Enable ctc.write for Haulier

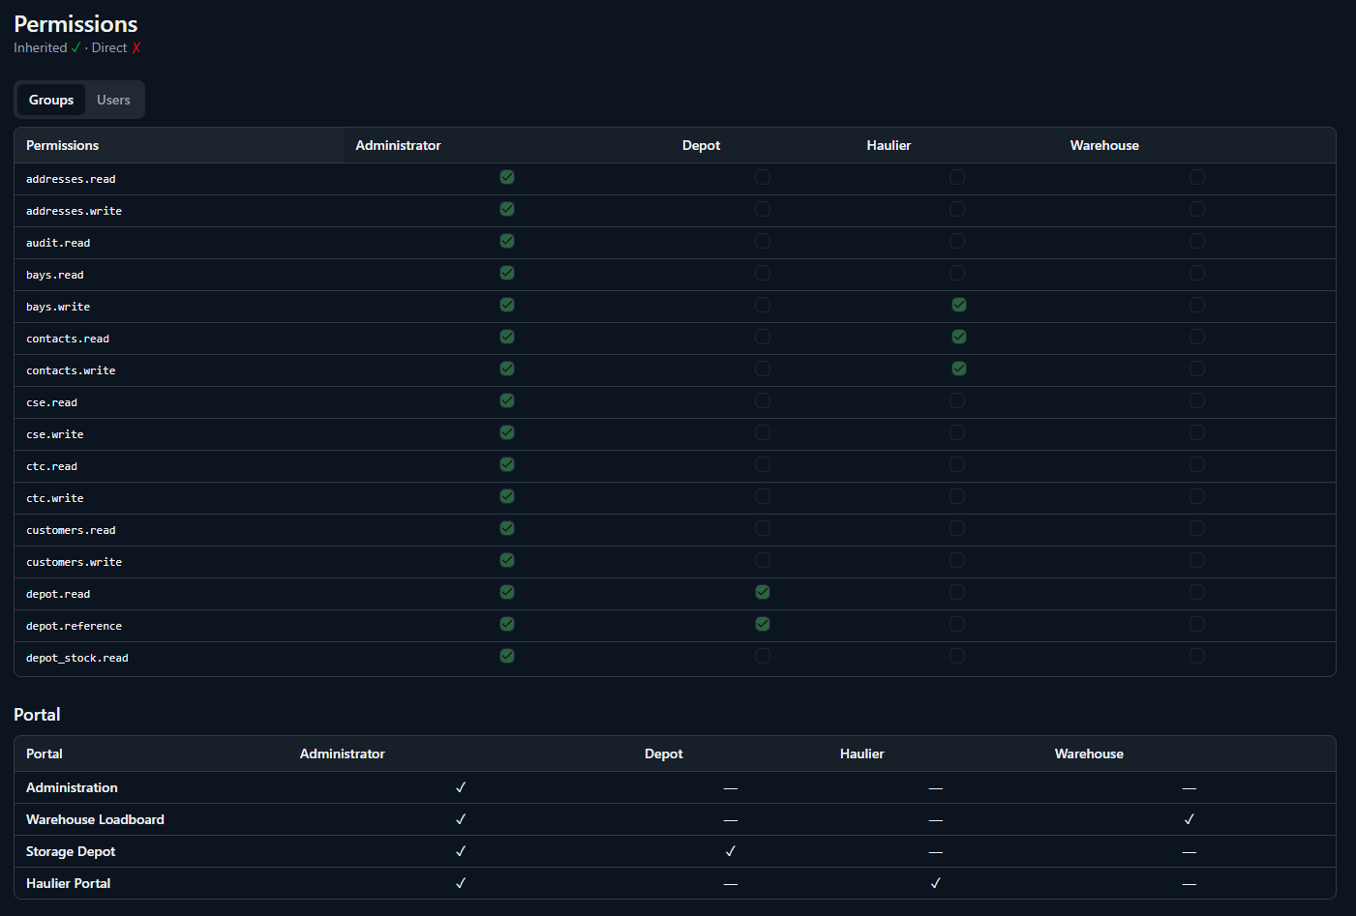tap(957, 496)
